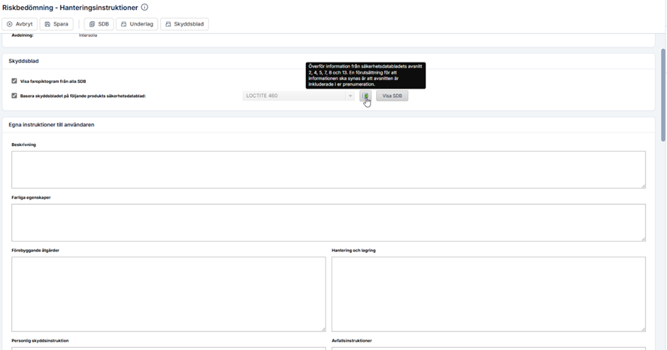The width and height of the screenshot is (667, 350).
Task: Click into the Förebyggande åtgärder text area
Action: coord(168,294)
